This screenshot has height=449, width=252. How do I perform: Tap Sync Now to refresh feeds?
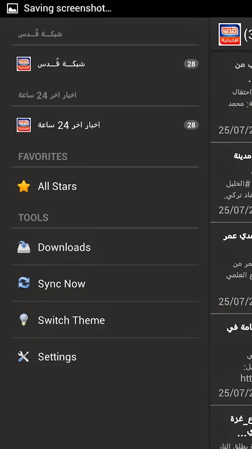(x=105, y=283)
